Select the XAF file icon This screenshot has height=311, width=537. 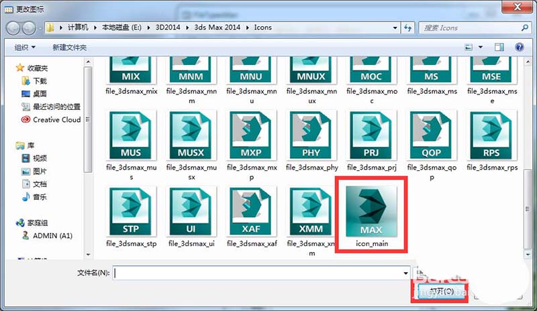251,211
